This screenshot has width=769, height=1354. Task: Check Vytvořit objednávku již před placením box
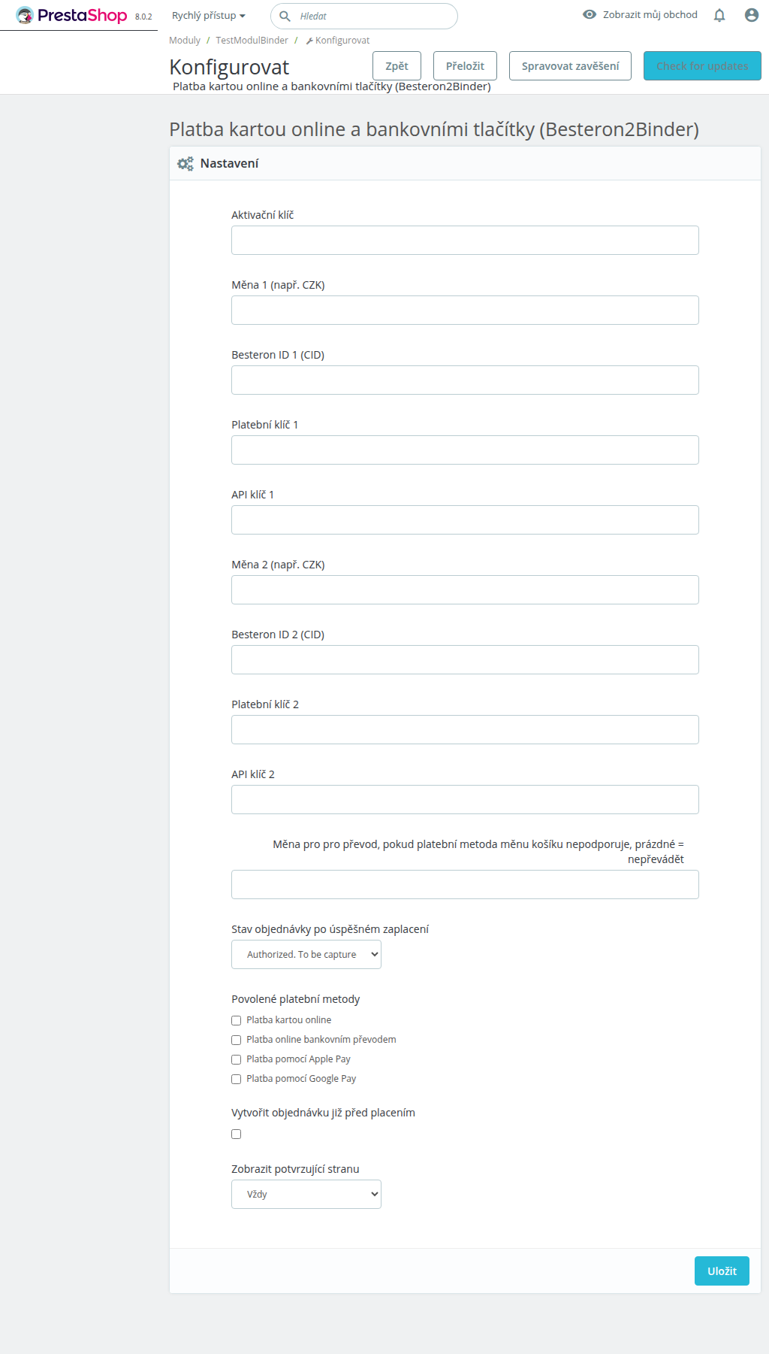(x=237, y=1134)
